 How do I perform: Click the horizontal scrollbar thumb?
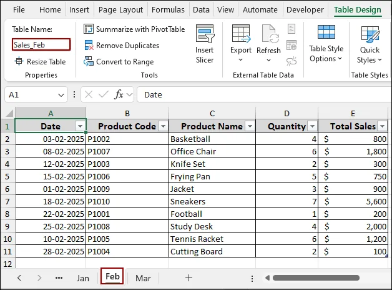[x=316, y=277]
